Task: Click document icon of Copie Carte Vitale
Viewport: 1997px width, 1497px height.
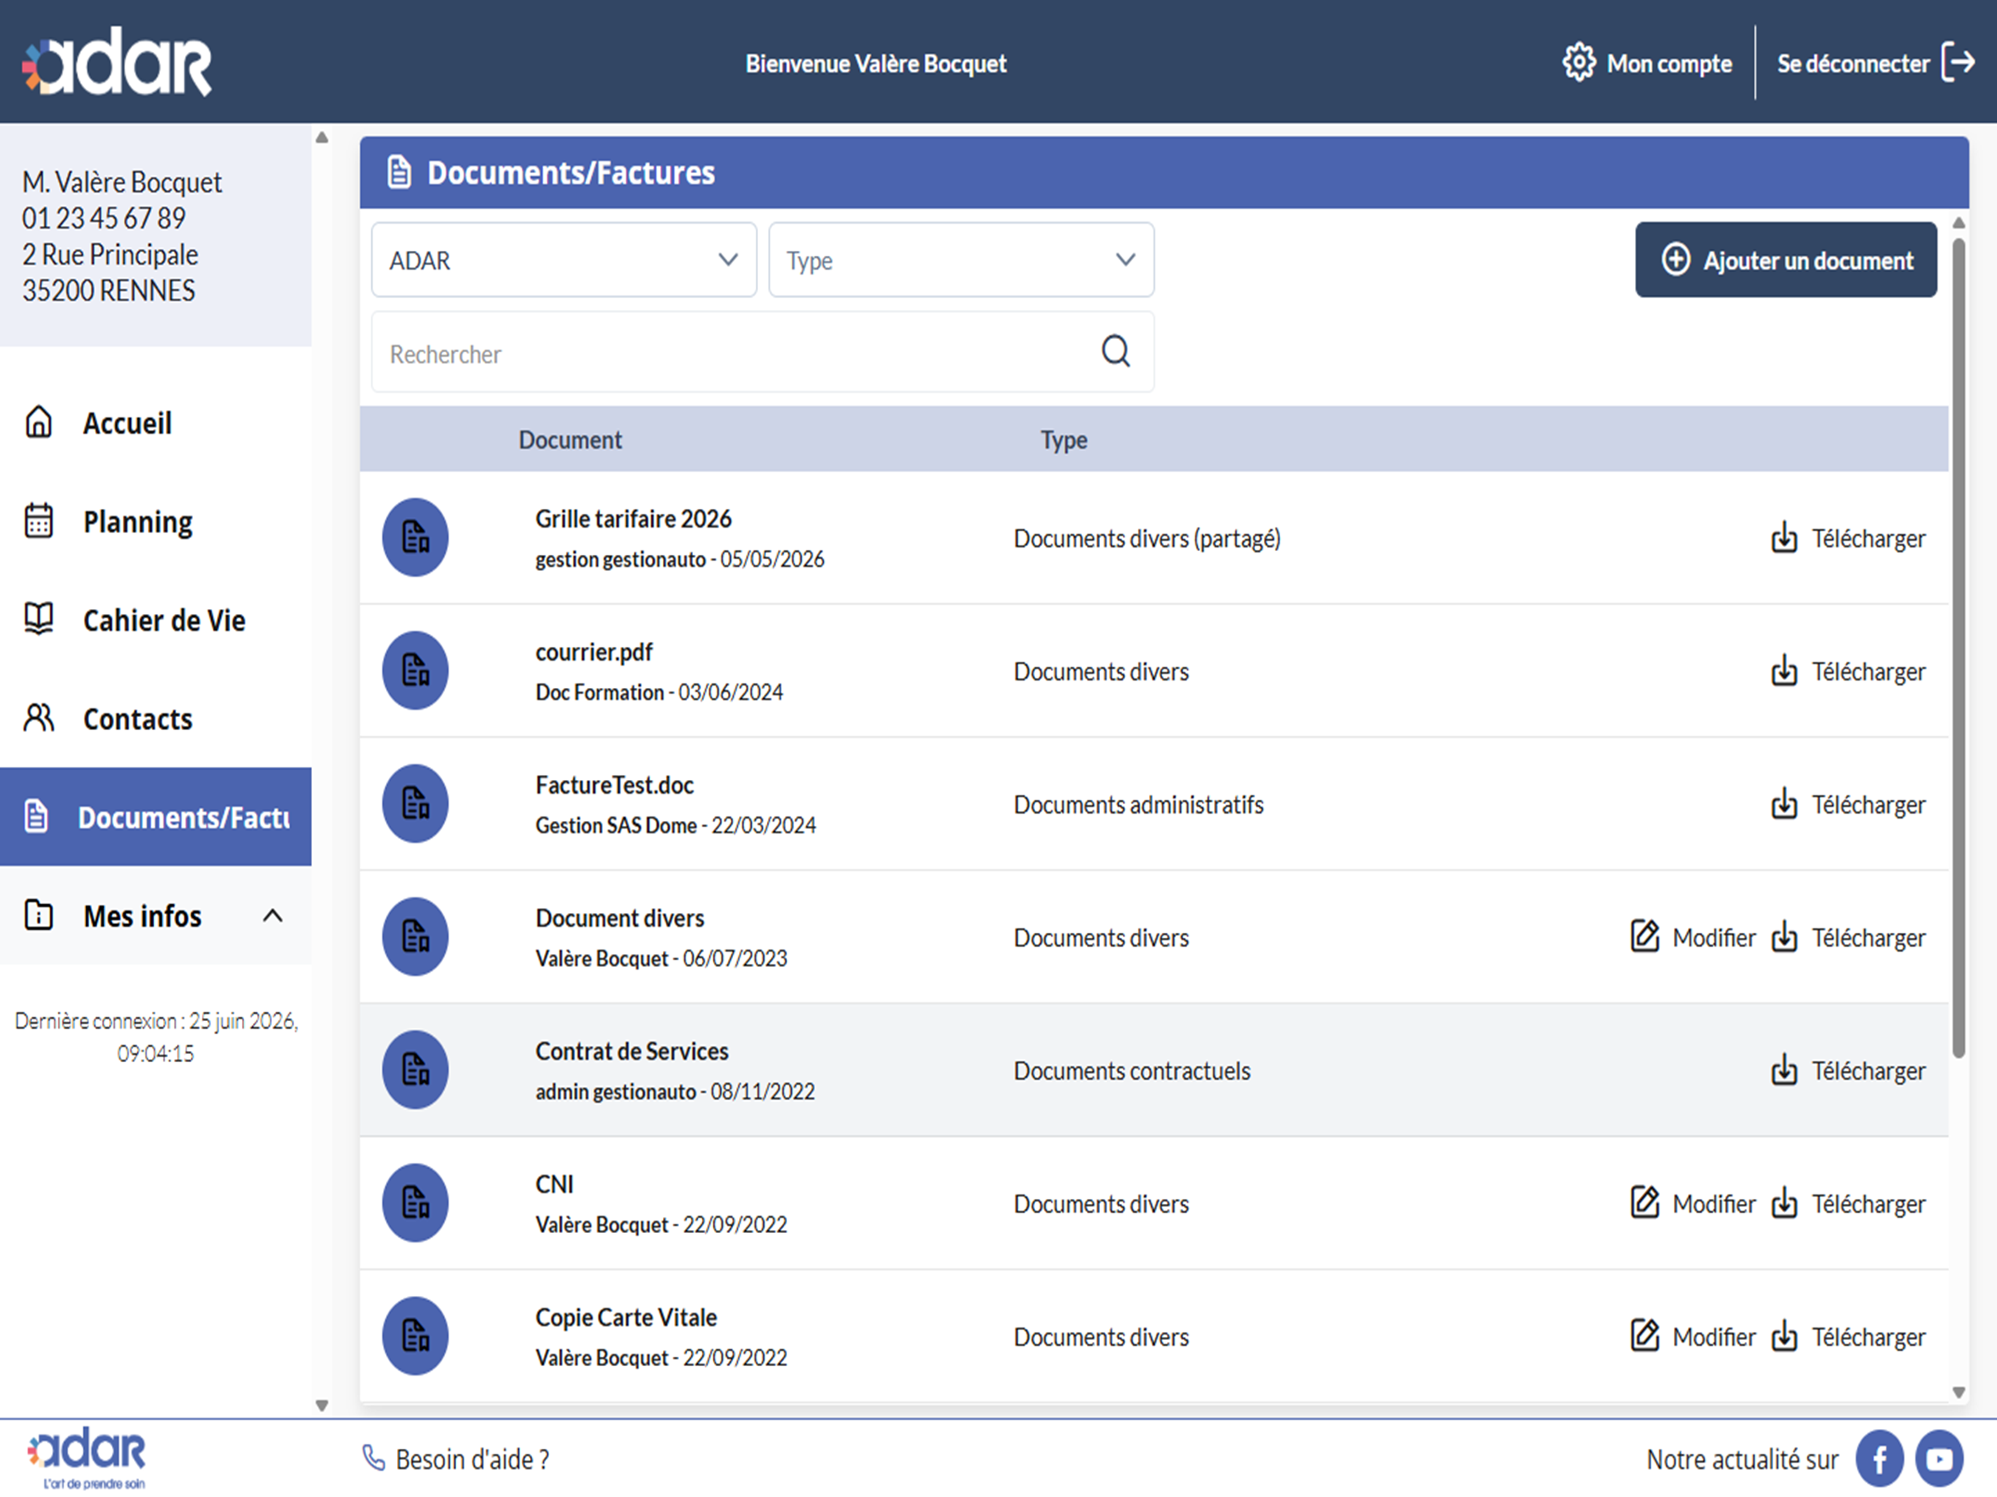Action: [415, 1335]
